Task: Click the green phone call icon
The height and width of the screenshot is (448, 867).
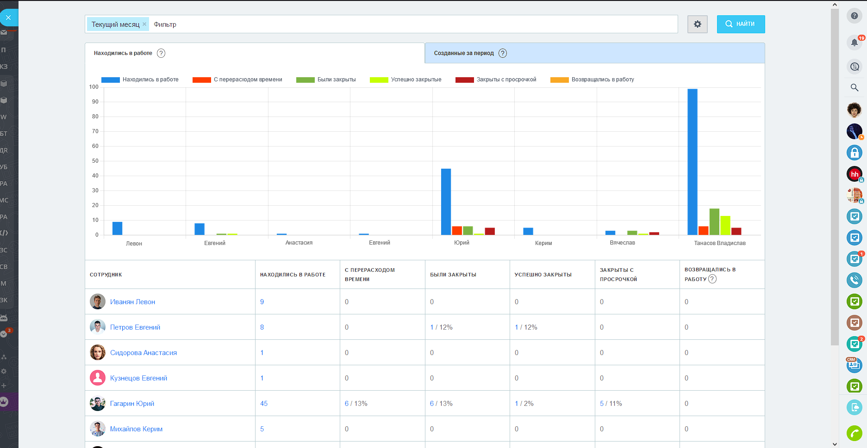Action: pos(854,433)
